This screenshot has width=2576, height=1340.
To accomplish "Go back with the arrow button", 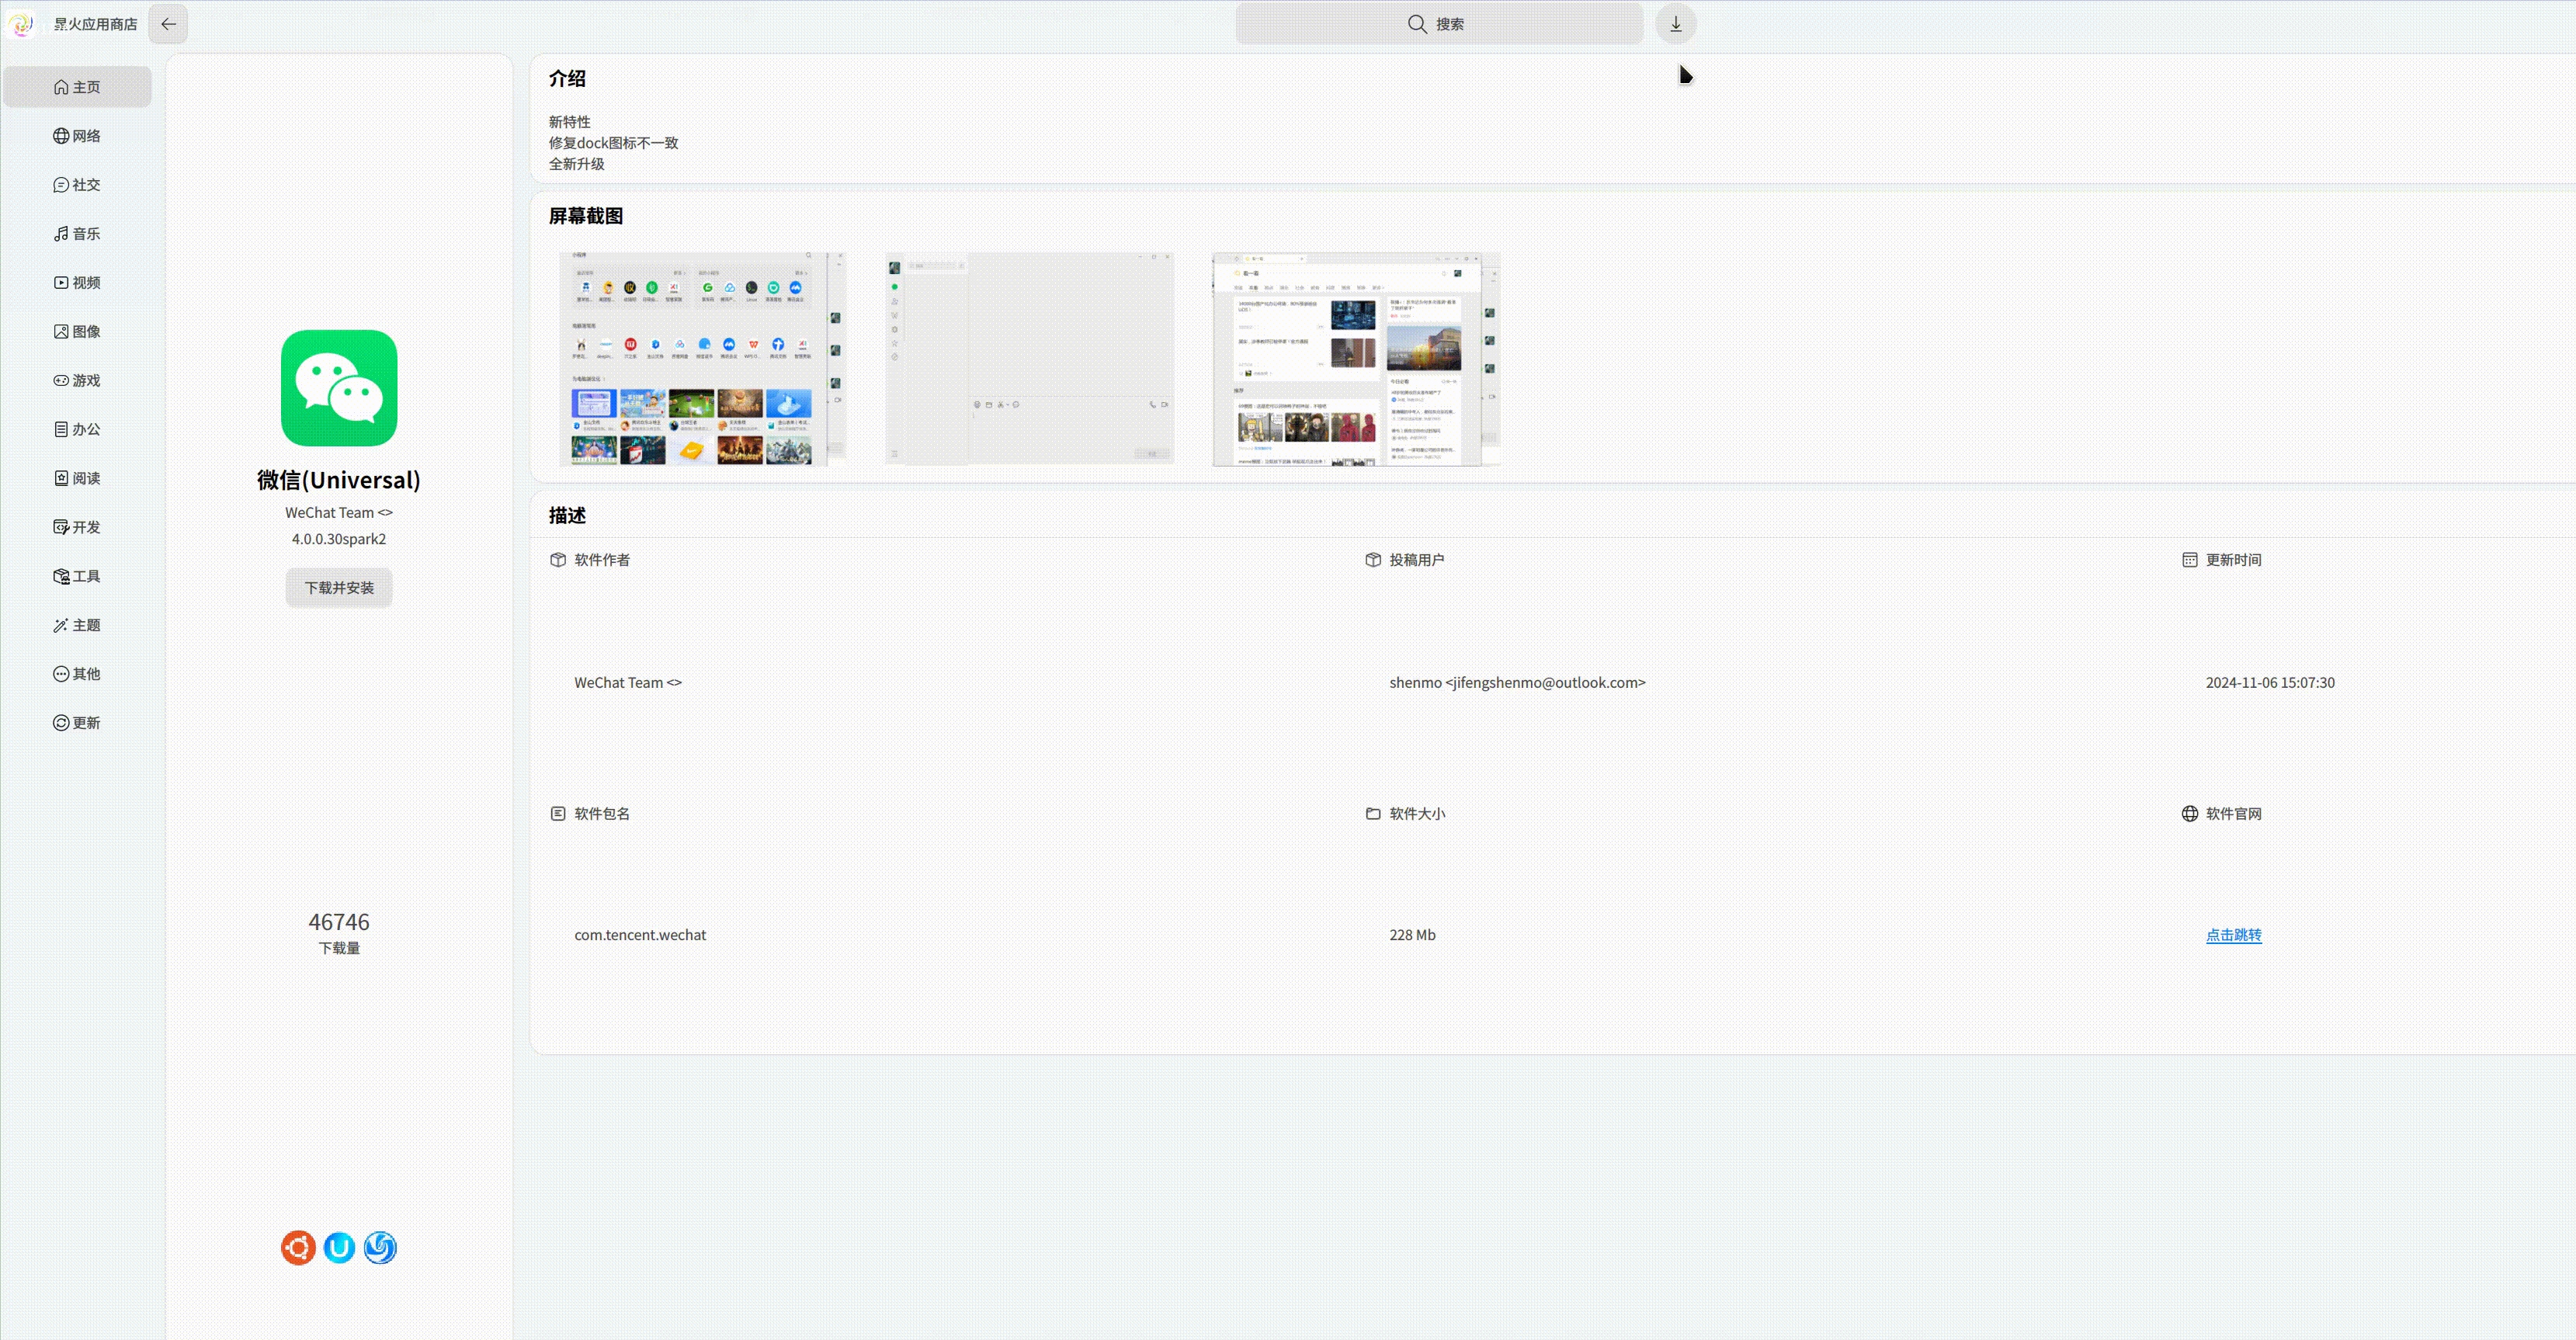I will tap(168, 24).
